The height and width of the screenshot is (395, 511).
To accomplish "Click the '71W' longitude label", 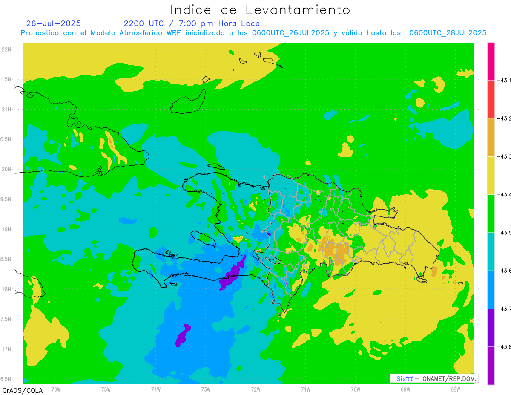I will 305,389.
